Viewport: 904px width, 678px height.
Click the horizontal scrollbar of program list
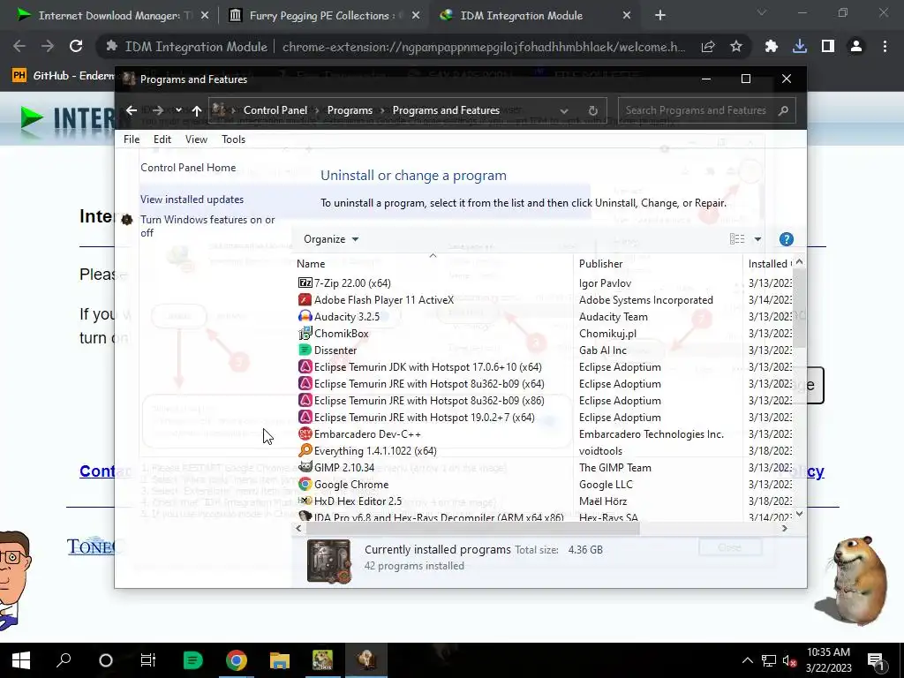473,529
